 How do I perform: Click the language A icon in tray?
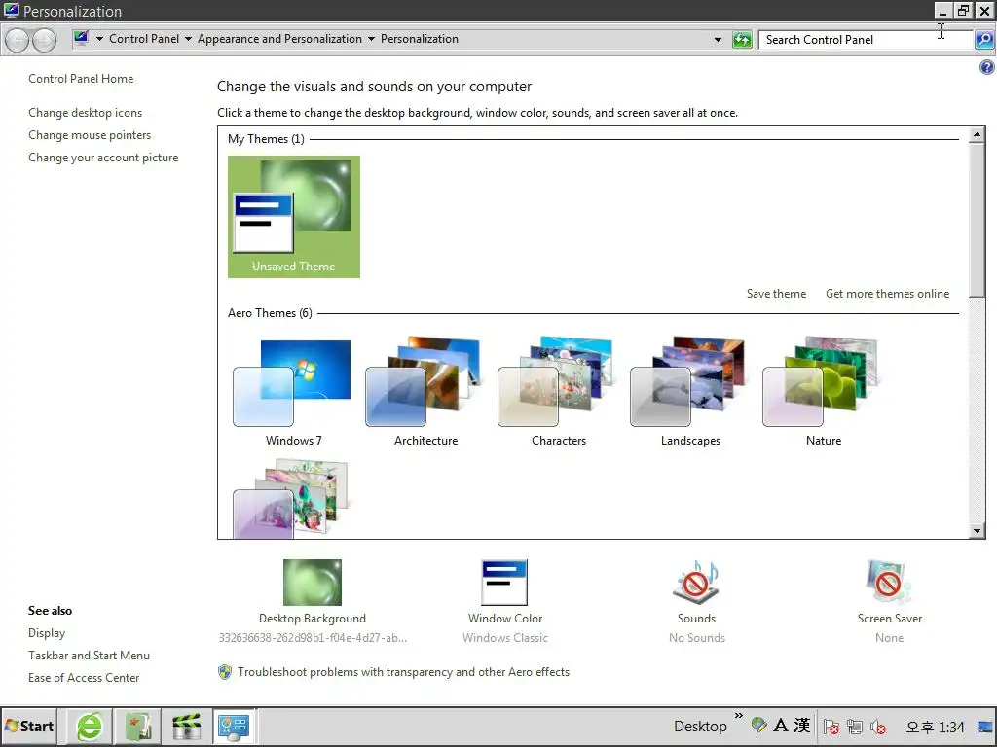point(781,726)
